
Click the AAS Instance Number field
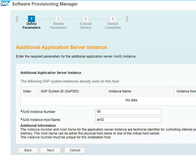click(x=128, y=112)
